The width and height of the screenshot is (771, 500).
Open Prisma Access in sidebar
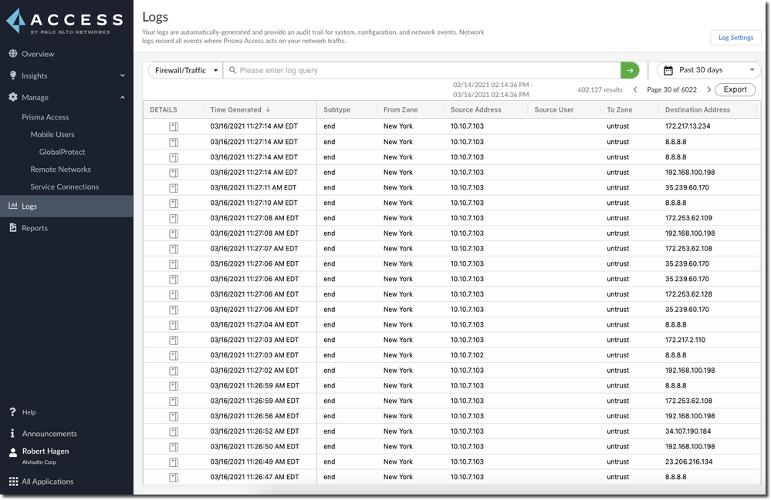click(x=46, y=117)
